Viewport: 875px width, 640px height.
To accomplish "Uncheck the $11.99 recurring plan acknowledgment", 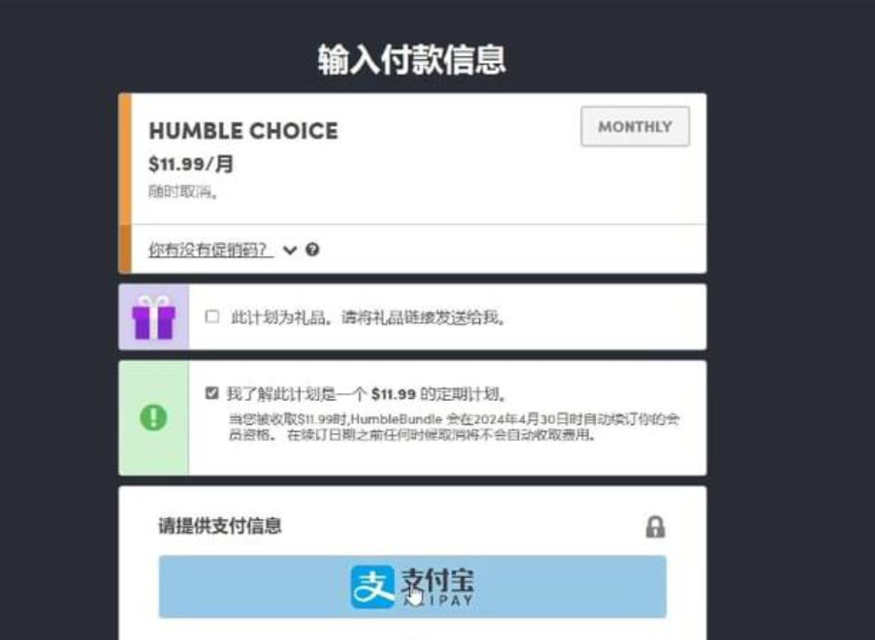I will 211,392.
